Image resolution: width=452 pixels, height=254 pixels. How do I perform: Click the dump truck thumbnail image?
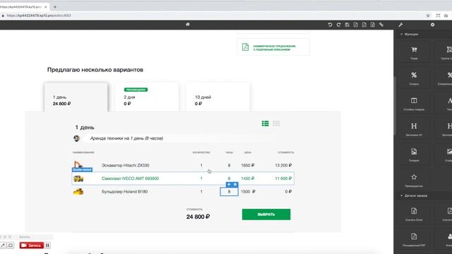(x=78, y=179)
